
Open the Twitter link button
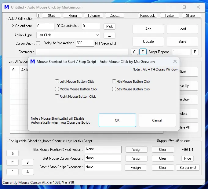point(170,15)
